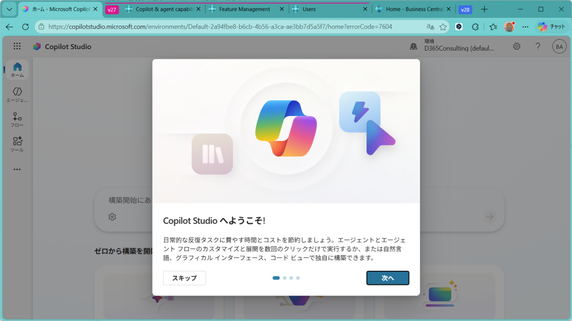Refresh the page with reload button
The height and width of the screenshot is (321, 572).
[25, 27]
